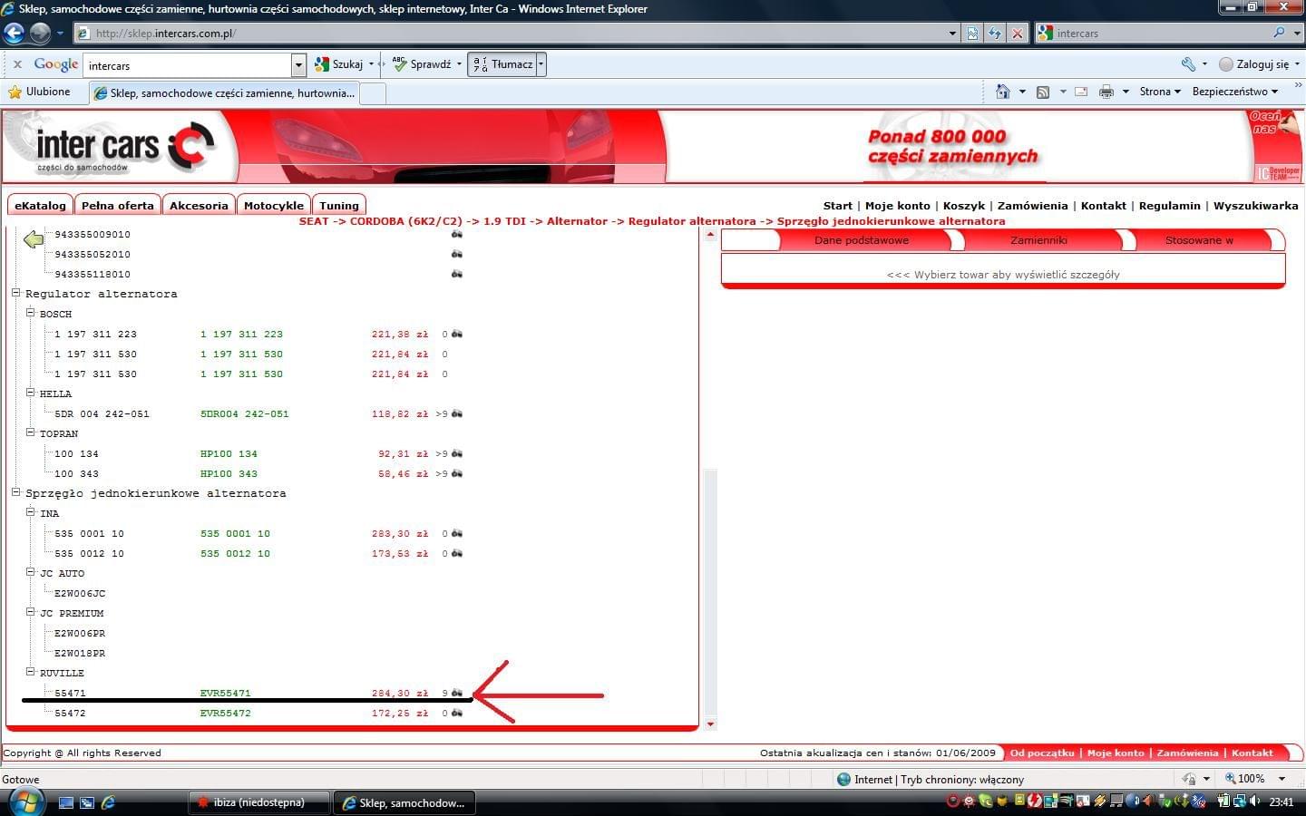The width and height of the screenshot is (1306, 816).
Task: Click the parts list scrollbar down arrow
Action: pyautogui.click(x=710, y=724)
